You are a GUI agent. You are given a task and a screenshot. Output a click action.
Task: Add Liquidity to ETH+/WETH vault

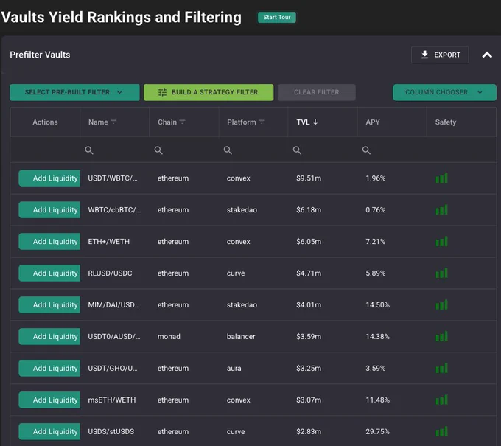[x=49, y=241]
